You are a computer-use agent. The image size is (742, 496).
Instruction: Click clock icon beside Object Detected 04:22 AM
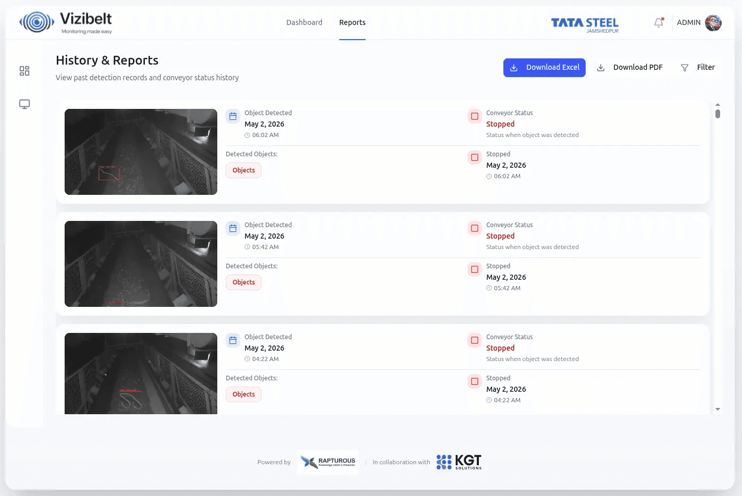pos(248,359)
